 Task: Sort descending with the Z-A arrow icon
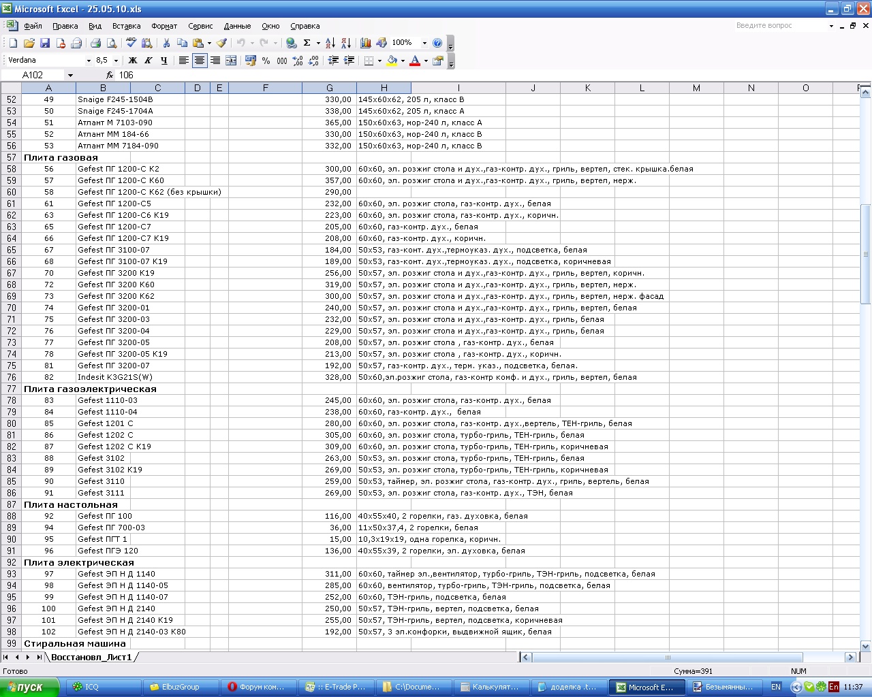[346, 43]
